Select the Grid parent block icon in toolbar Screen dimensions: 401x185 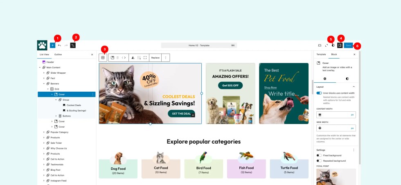click(x=103, y=58)
